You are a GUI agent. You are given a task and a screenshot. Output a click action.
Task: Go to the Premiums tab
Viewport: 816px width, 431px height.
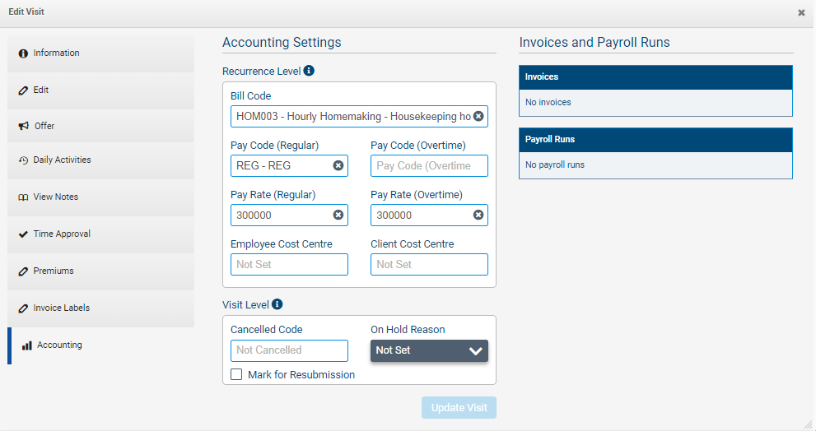(x=100, y=271)
